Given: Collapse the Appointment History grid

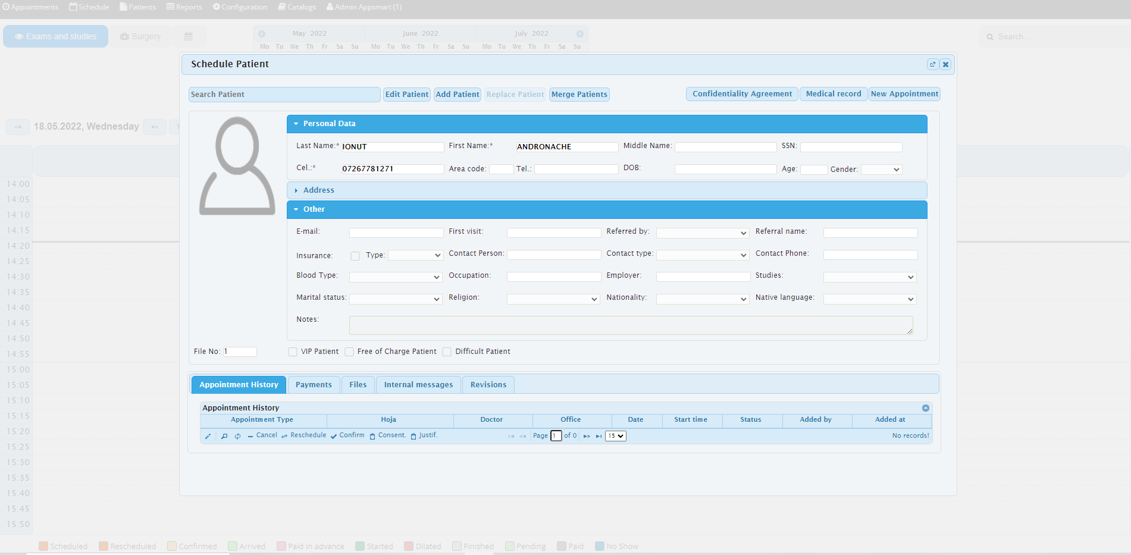Looking at the screenshot, I should (926, 408).
